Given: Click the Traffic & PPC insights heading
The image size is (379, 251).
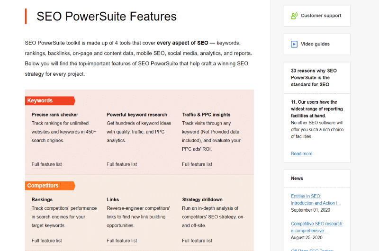Looking at the screenshot, I should pos(206,115).
